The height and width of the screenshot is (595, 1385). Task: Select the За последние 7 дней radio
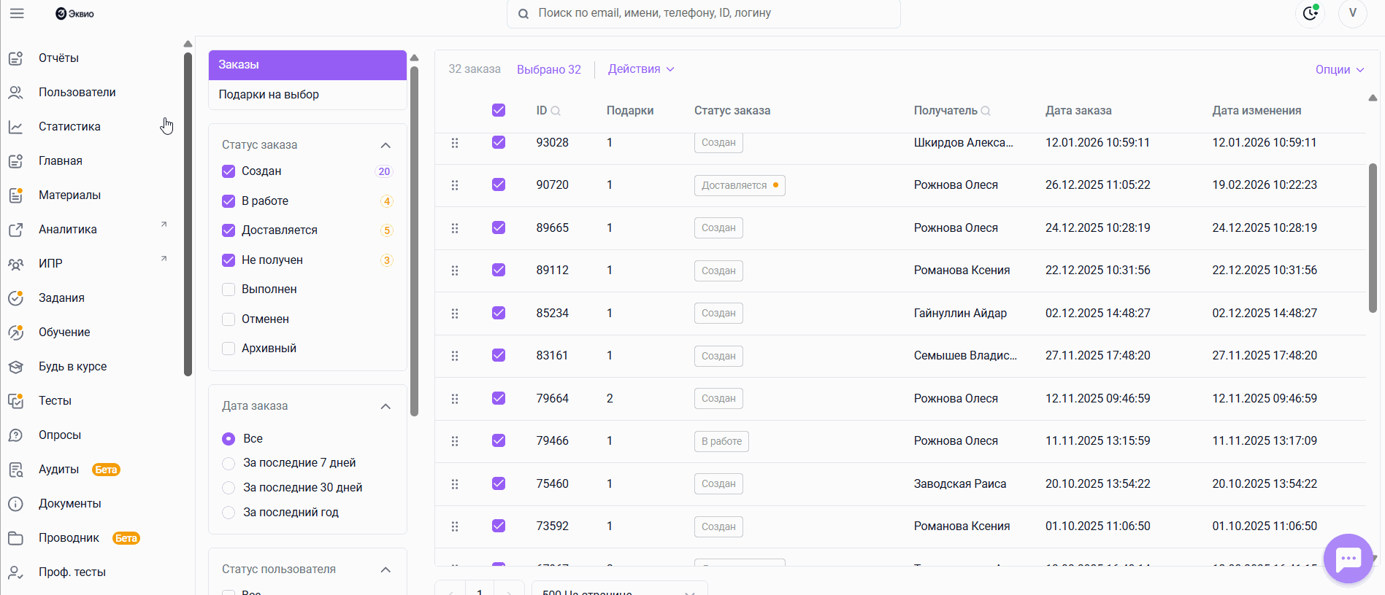pos(229,463)
